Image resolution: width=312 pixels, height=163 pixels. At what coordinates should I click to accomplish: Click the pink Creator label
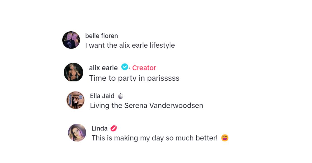[144, 68]
